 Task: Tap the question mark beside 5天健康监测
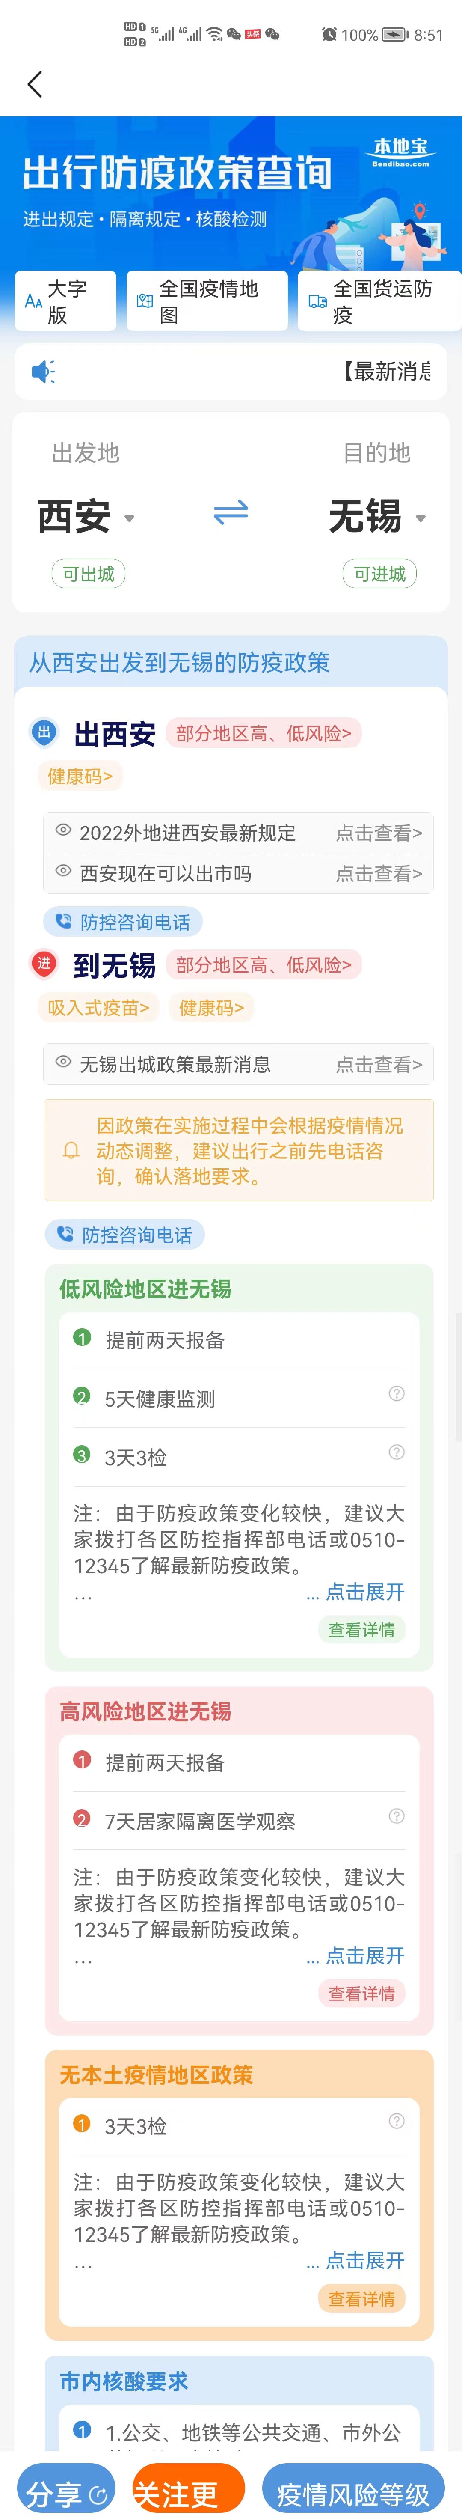(397, 1394)
